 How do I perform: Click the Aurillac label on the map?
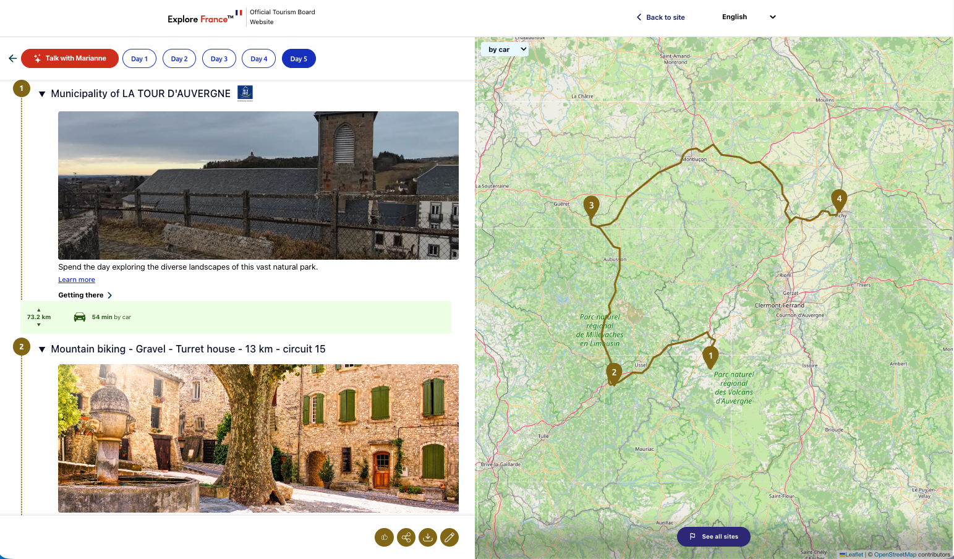tap(665, 523)
